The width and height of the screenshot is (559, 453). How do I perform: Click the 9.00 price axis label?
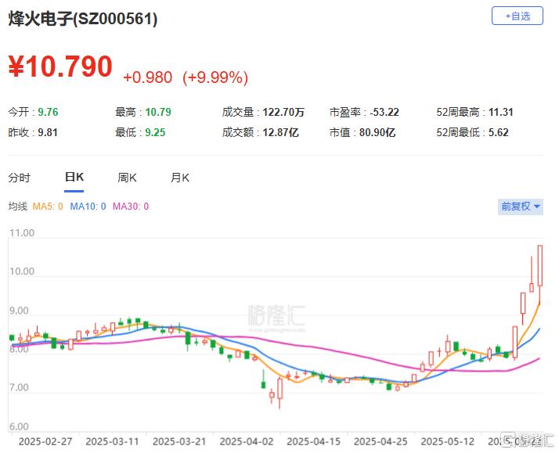click(19, 311)
